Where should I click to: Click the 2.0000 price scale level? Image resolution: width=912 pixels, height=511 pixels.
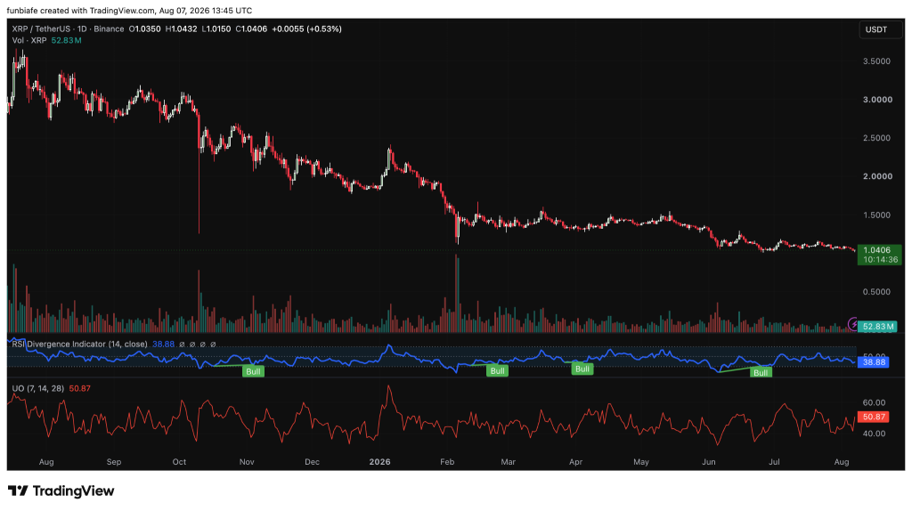pos(876,176)
